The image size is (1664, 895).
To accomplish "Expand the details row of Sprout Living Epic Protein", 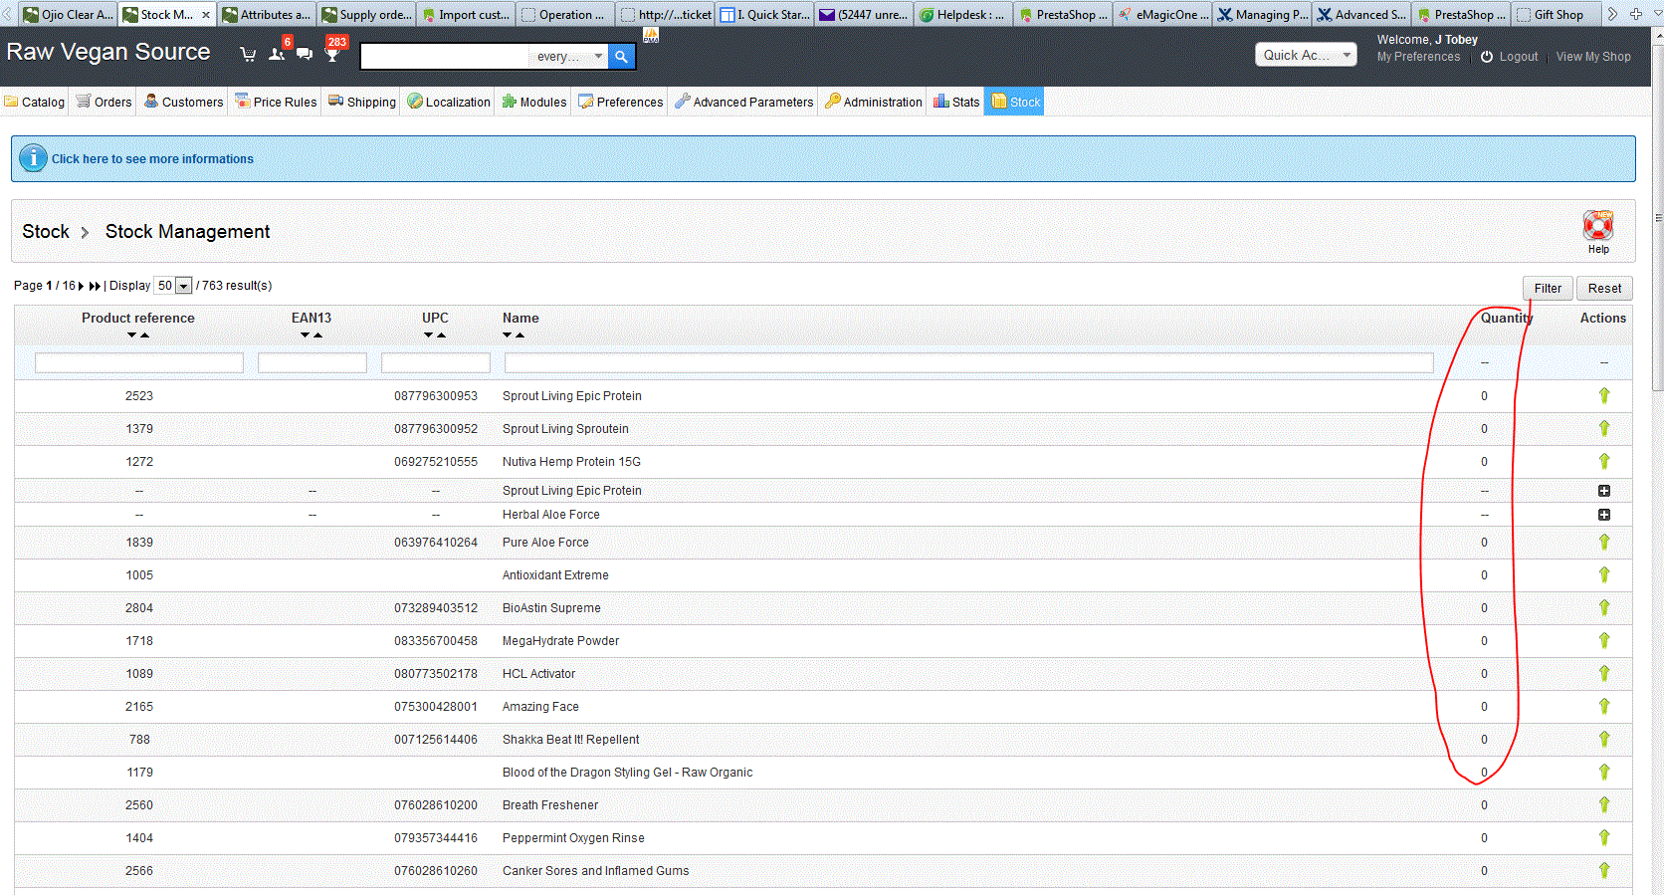I will (x=1604, y=491).
